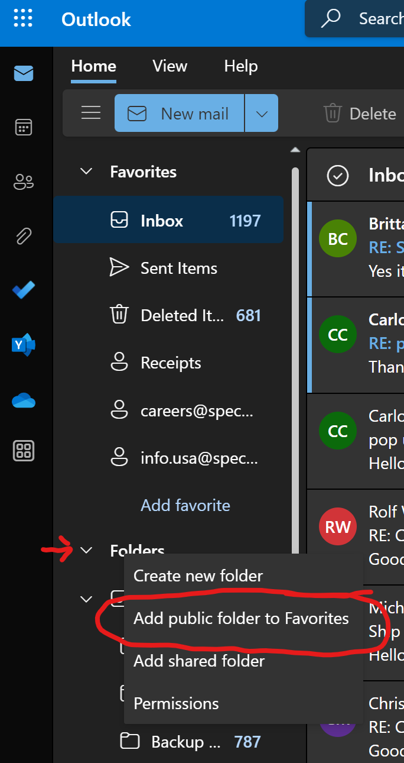
Task: Choose Create new folder menu entry
Action: 198,576
